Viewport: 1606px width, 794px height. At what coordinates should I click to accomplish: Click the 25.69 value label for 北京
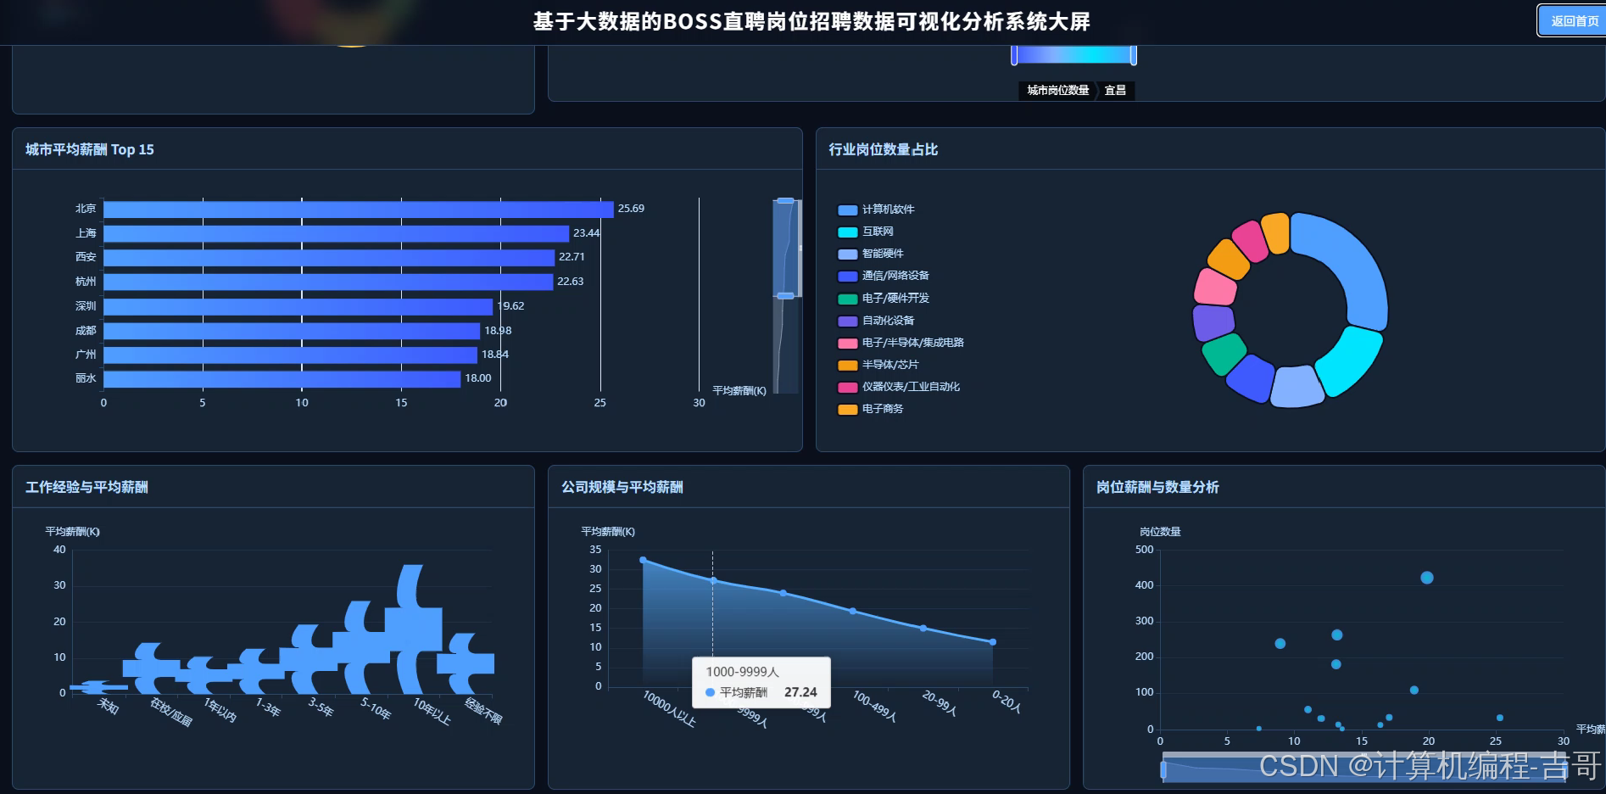click(631, 209)
